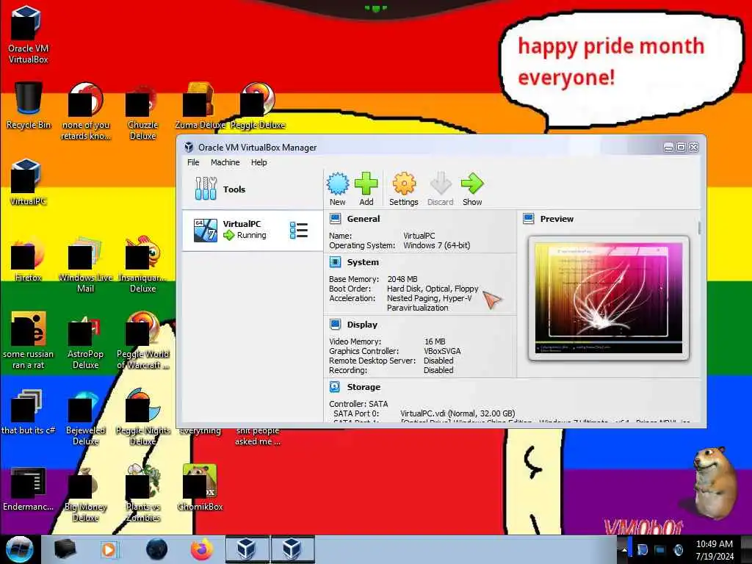Click 'Hard Disk, Optical, Floppy' boot order

[x=433, y=289]
